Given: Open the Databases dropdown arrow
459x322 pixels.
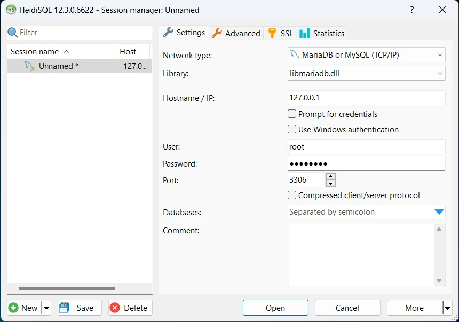Looking at the screenshot, I should [439, 212].
